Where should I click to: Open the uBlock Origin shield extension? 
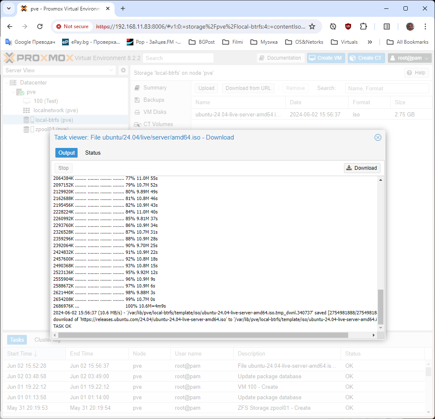(348, 26)
